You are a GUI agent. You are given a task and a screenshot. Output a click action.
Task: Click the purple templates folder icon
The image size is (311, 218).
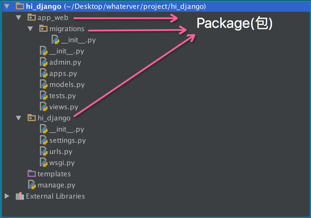pyautogui.click(x=32, y=174)
